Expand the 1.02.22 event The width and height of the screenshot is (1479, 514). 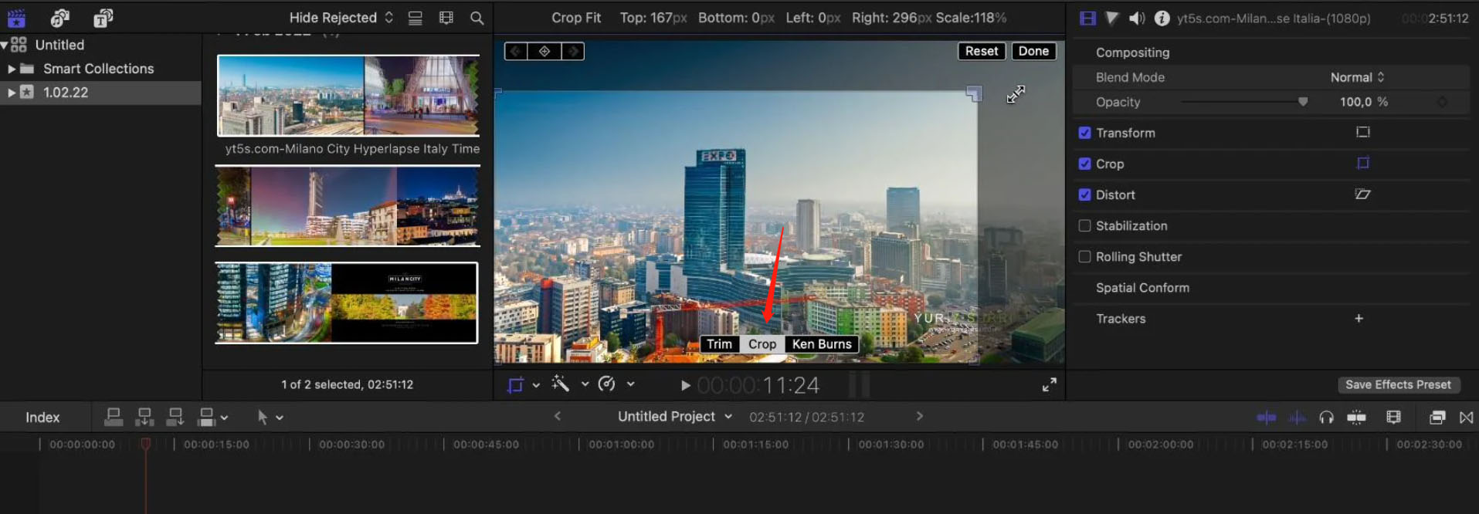[x=12, y=92]
